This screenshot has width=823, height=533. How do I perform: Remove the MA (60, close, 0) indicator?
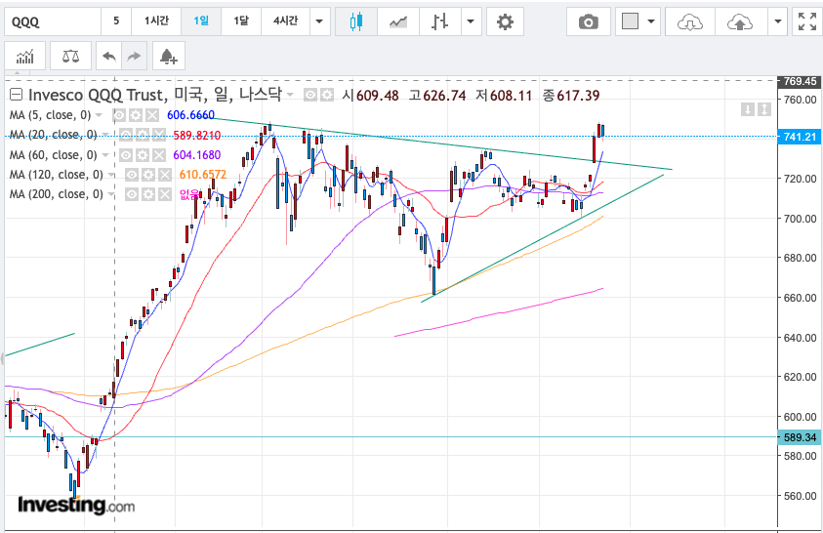pyautogui.click(x=158, y=155)
